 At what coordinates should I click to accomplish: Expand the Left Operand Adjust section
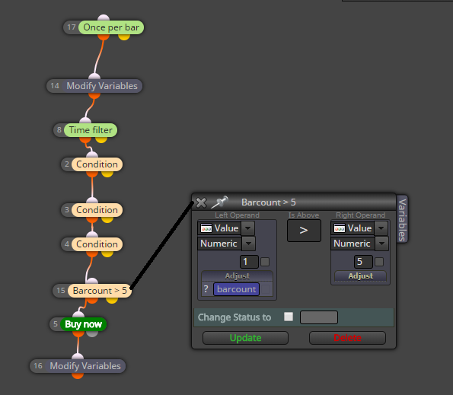(x=238, y=276)
